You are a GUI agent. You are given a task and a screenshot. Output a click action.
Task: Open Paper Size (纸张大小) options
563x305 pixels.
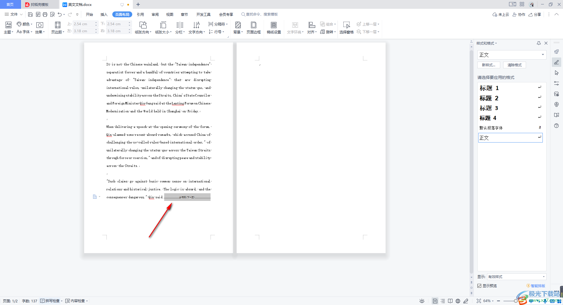[163, 28]
